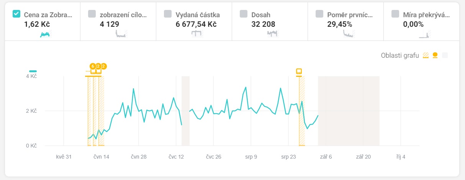Select the Vydaná částka 6 677,54 Kč card
This screenshot has width=465, height=180.
point(194,21)
